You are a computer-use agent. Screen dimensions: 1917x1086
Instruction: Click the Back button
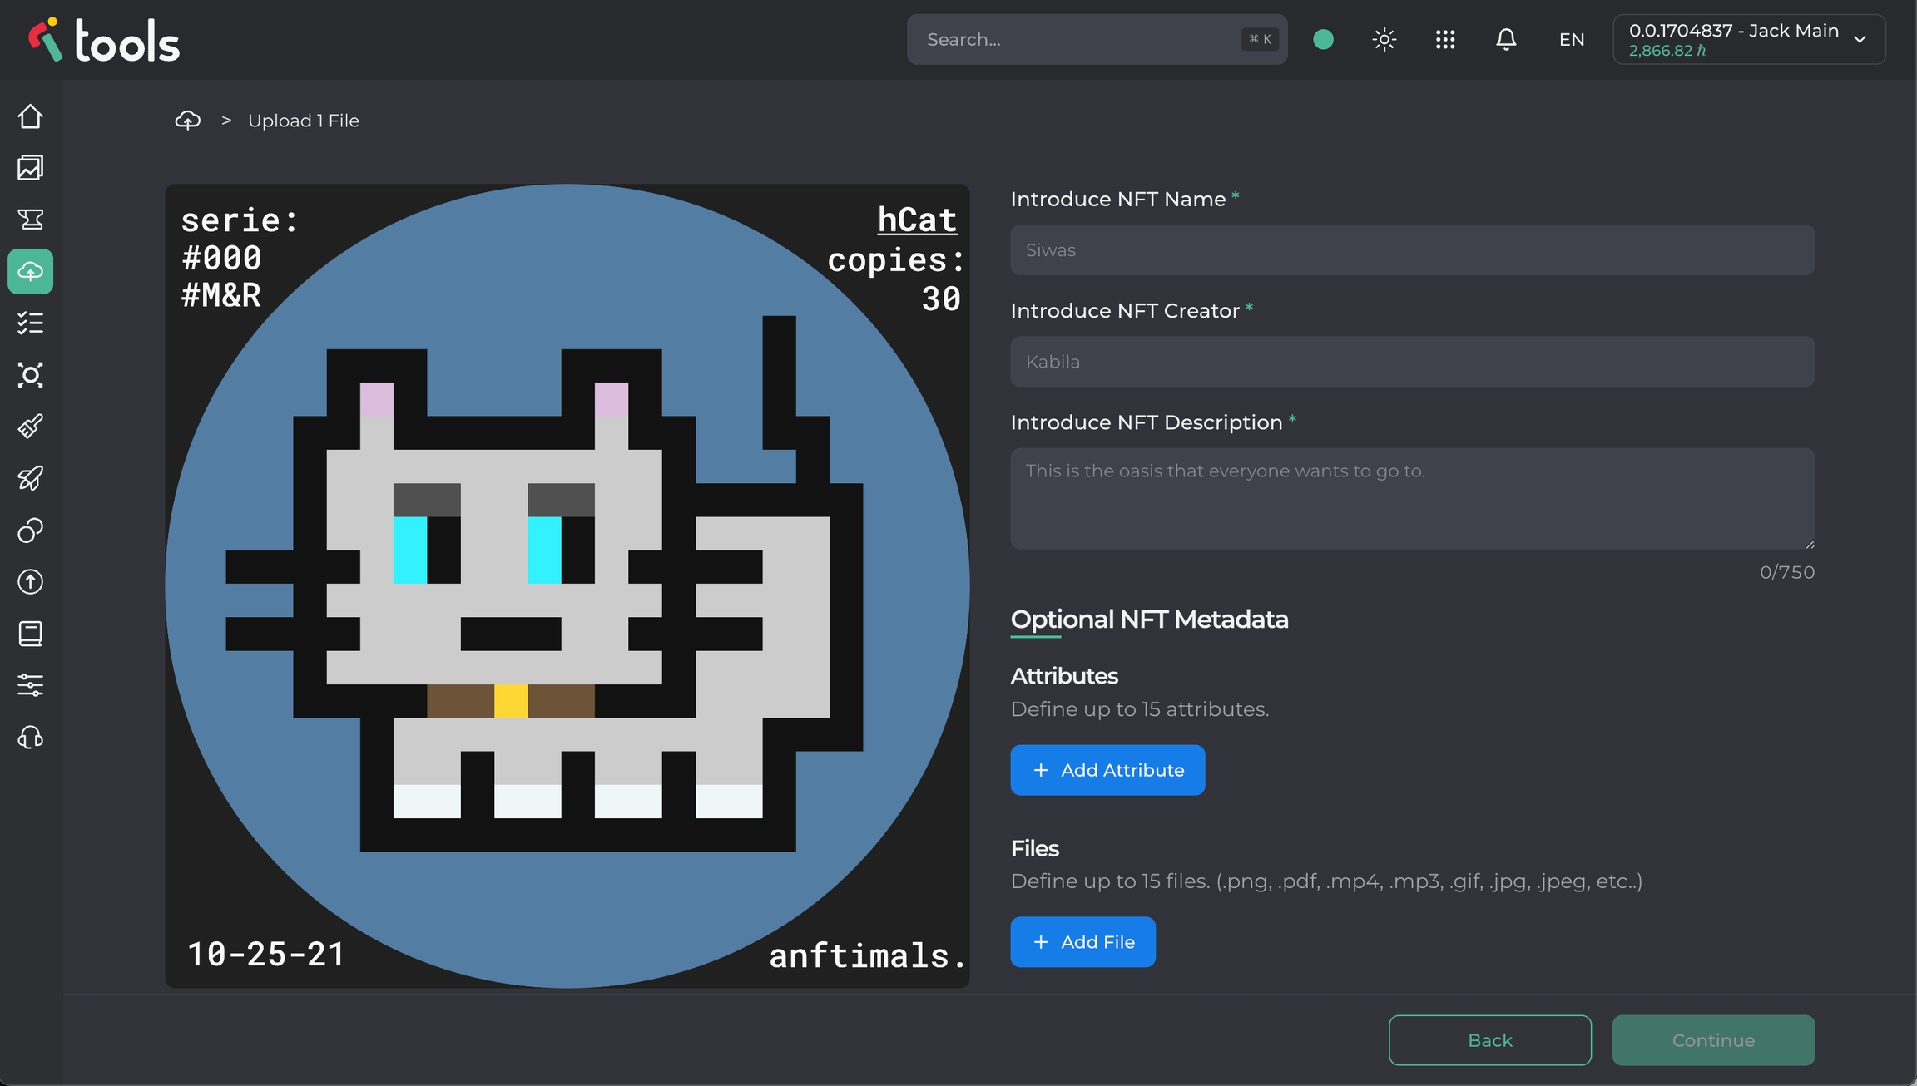(x=1489, y=1040)
